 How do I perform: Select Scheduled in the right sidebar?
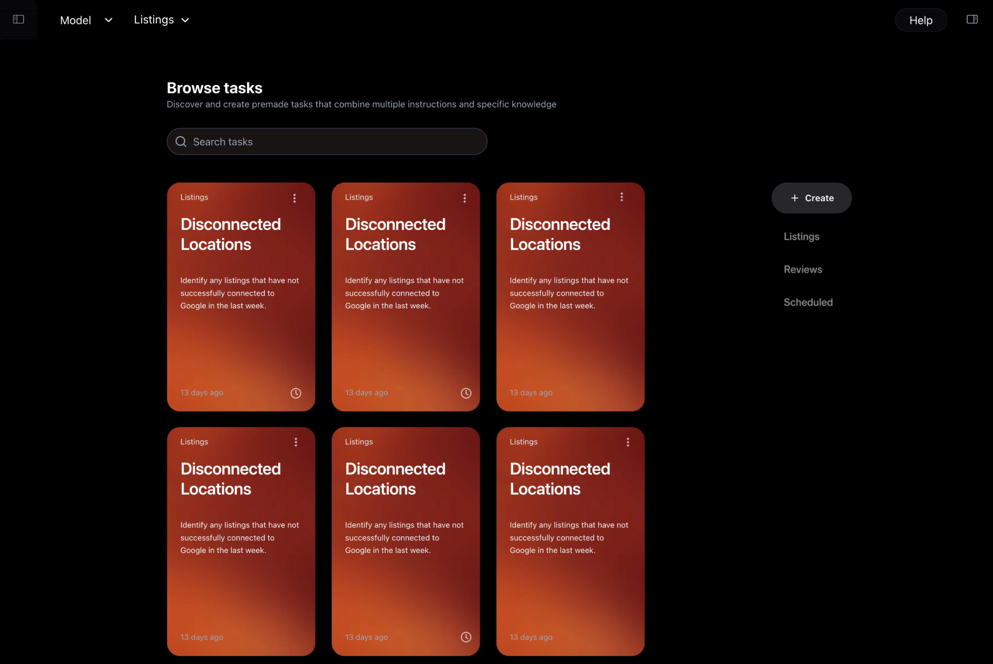808,302
